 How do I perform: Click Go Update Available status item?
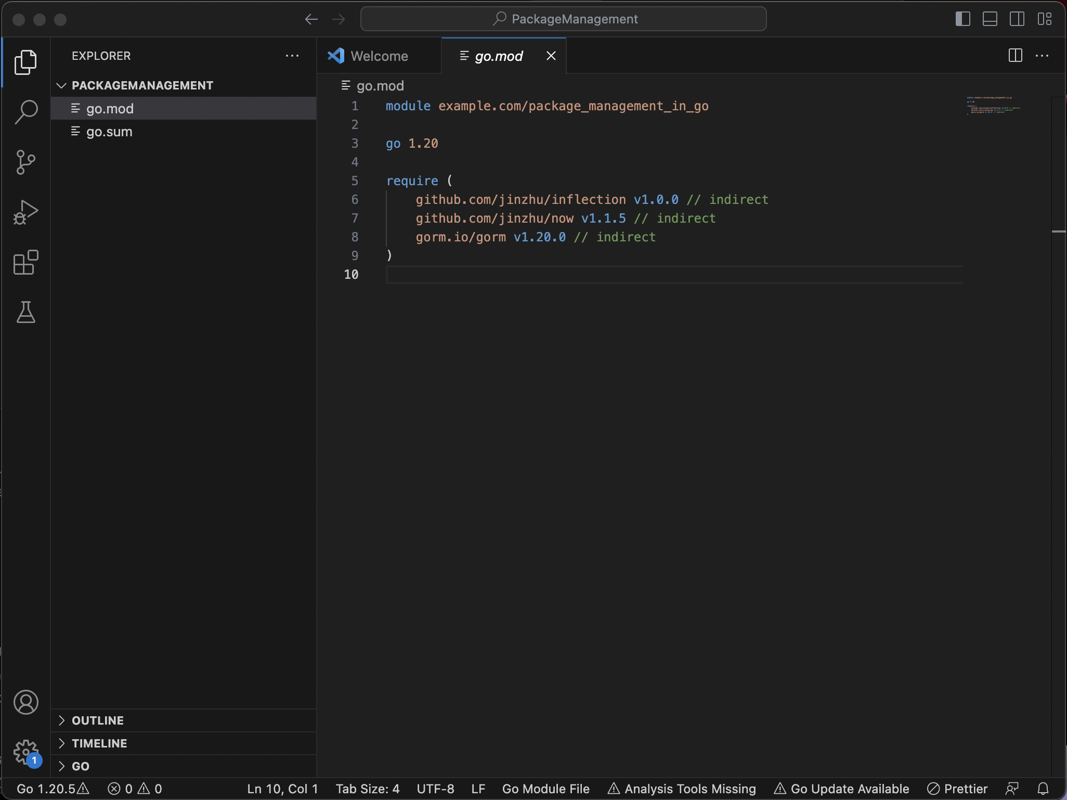coord(841,789)
